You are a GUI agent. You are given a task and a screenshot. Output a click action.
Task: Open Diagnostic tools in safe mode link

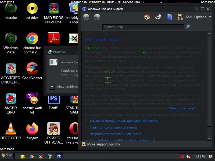pyautogui.click(x=115, y=134)
